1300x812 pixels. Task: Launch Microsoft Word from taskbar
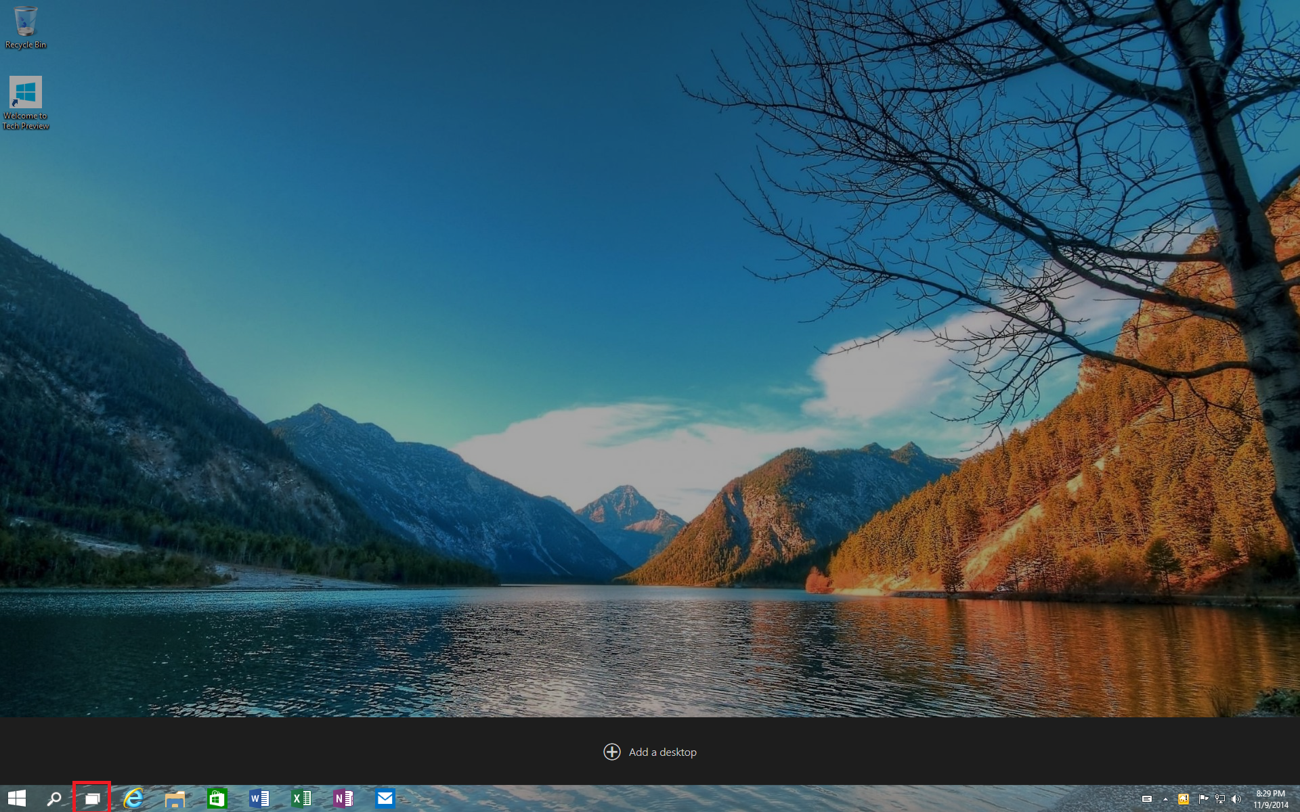259,798
